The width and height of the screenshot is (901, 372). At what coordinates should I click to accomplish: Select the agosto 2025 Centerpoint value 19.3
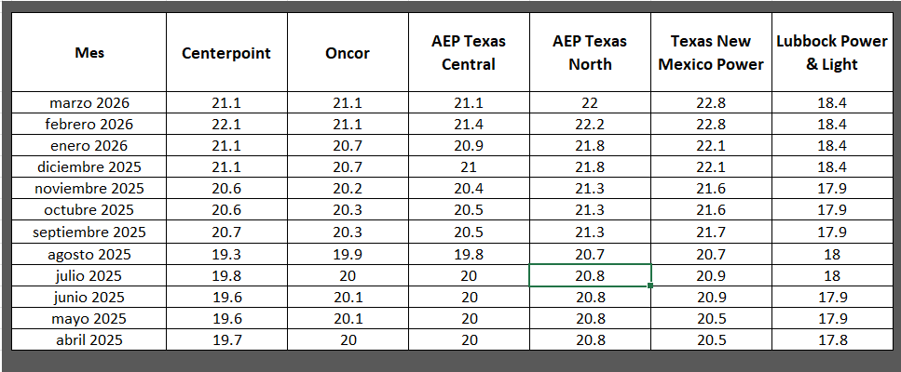pos(226,253)
